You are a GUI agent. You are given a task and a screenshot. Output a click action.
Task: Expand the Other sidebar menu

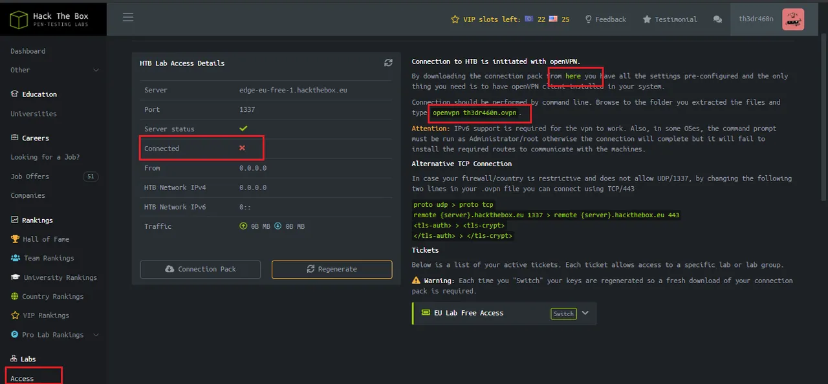click(96, 70)
